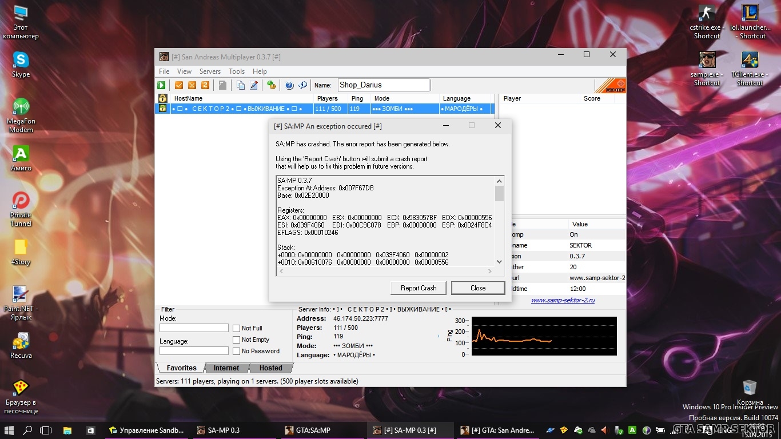781x439 pixels.
Task: Open lol.launcher shortcut on desktop
Action: coord(750,22)
